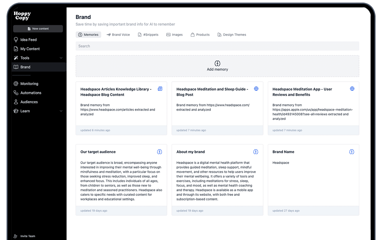The width and height of the screenshot is (382, 240).
Task: Click the My Content document icon
Action: tap(16, 49)
